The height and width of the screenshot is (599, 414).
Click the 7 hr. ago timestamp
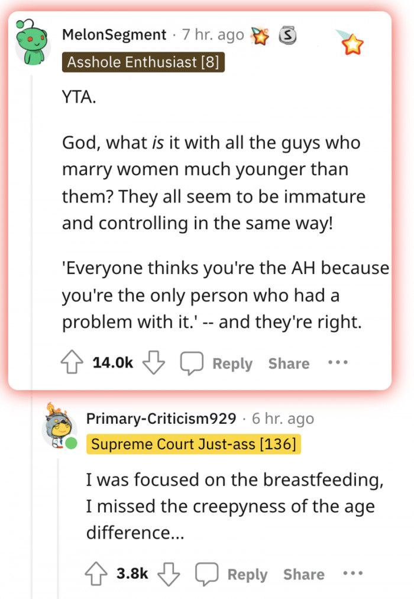point(211,35)
